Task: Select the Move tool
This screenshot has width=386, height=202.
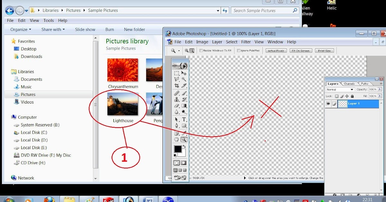Action: click(184, 73)
